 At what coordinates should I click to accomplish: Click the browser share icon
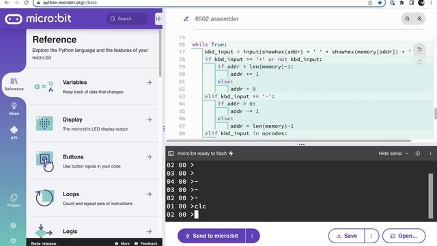coord(370,3)
